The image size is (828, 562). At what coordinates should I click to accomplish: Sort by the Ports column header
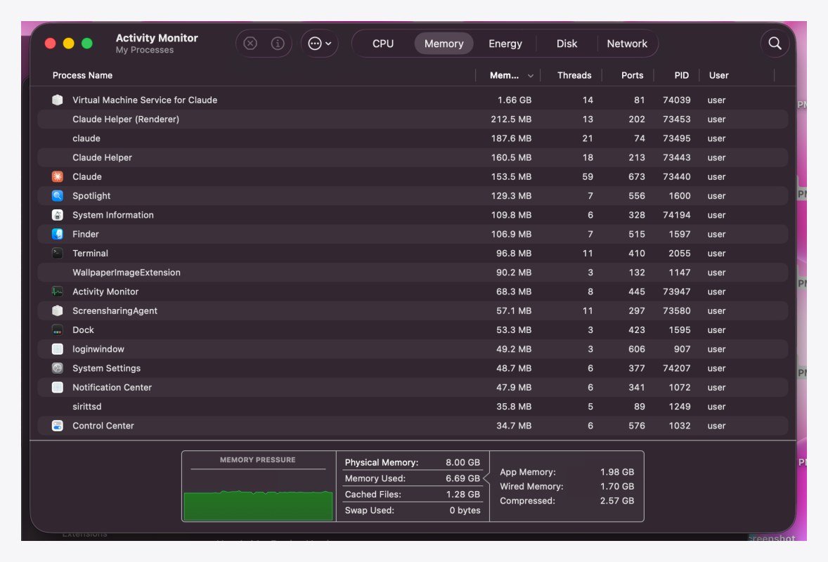[632, 75]
